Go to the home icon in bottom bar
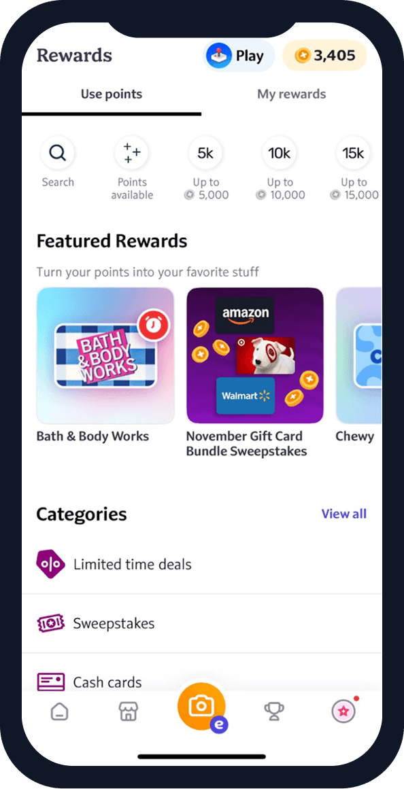The height and width of the screenshot is (789, 404). (59, 712)
